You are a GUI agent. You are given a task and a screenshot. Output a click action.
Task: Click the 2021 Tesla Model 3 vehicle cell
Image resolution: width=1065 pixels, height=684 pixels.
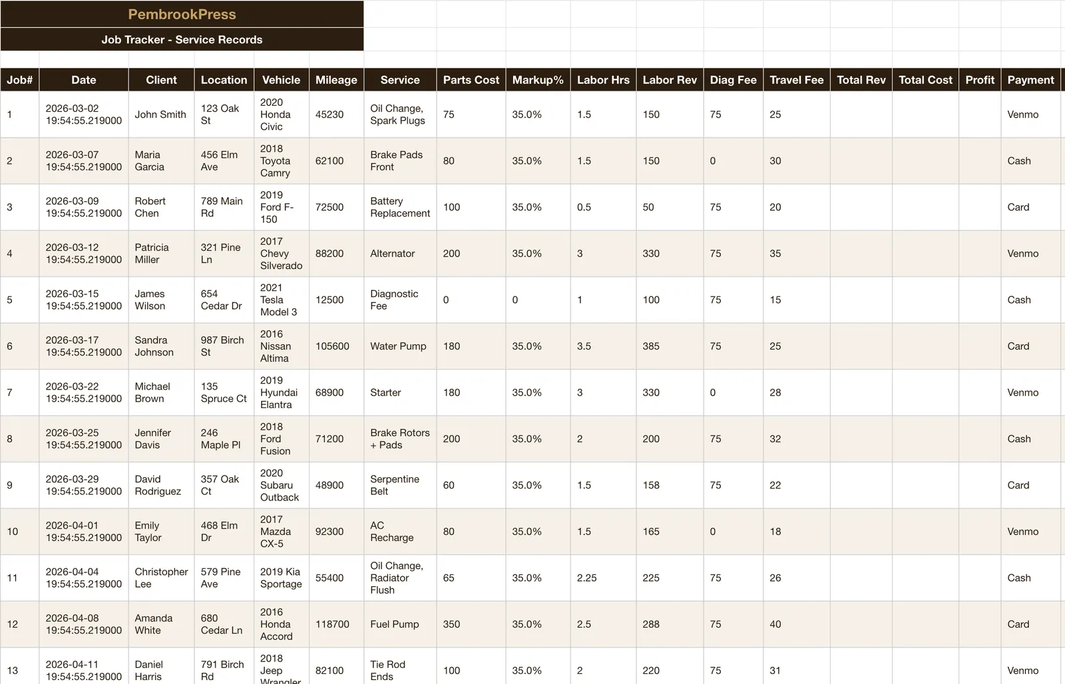(x=281, y=300)
